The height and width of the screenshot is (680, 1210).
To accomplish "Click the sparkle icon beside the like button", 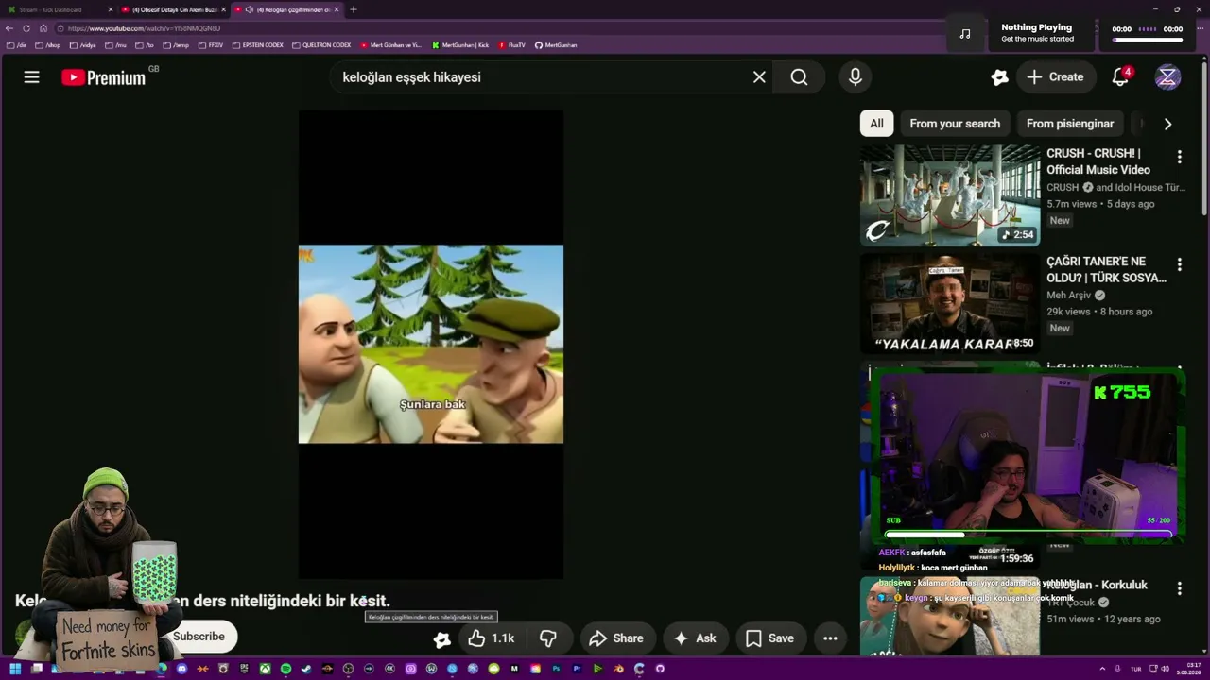I will 441,639.
